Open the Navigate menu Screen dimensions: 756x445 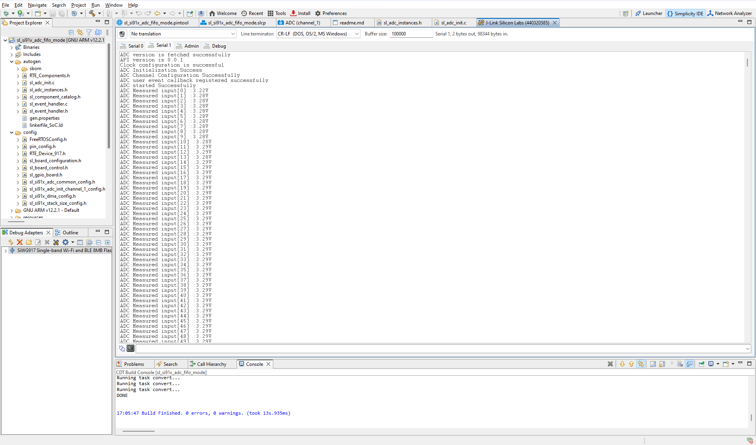pyautogui.click(x=37, y=5)
